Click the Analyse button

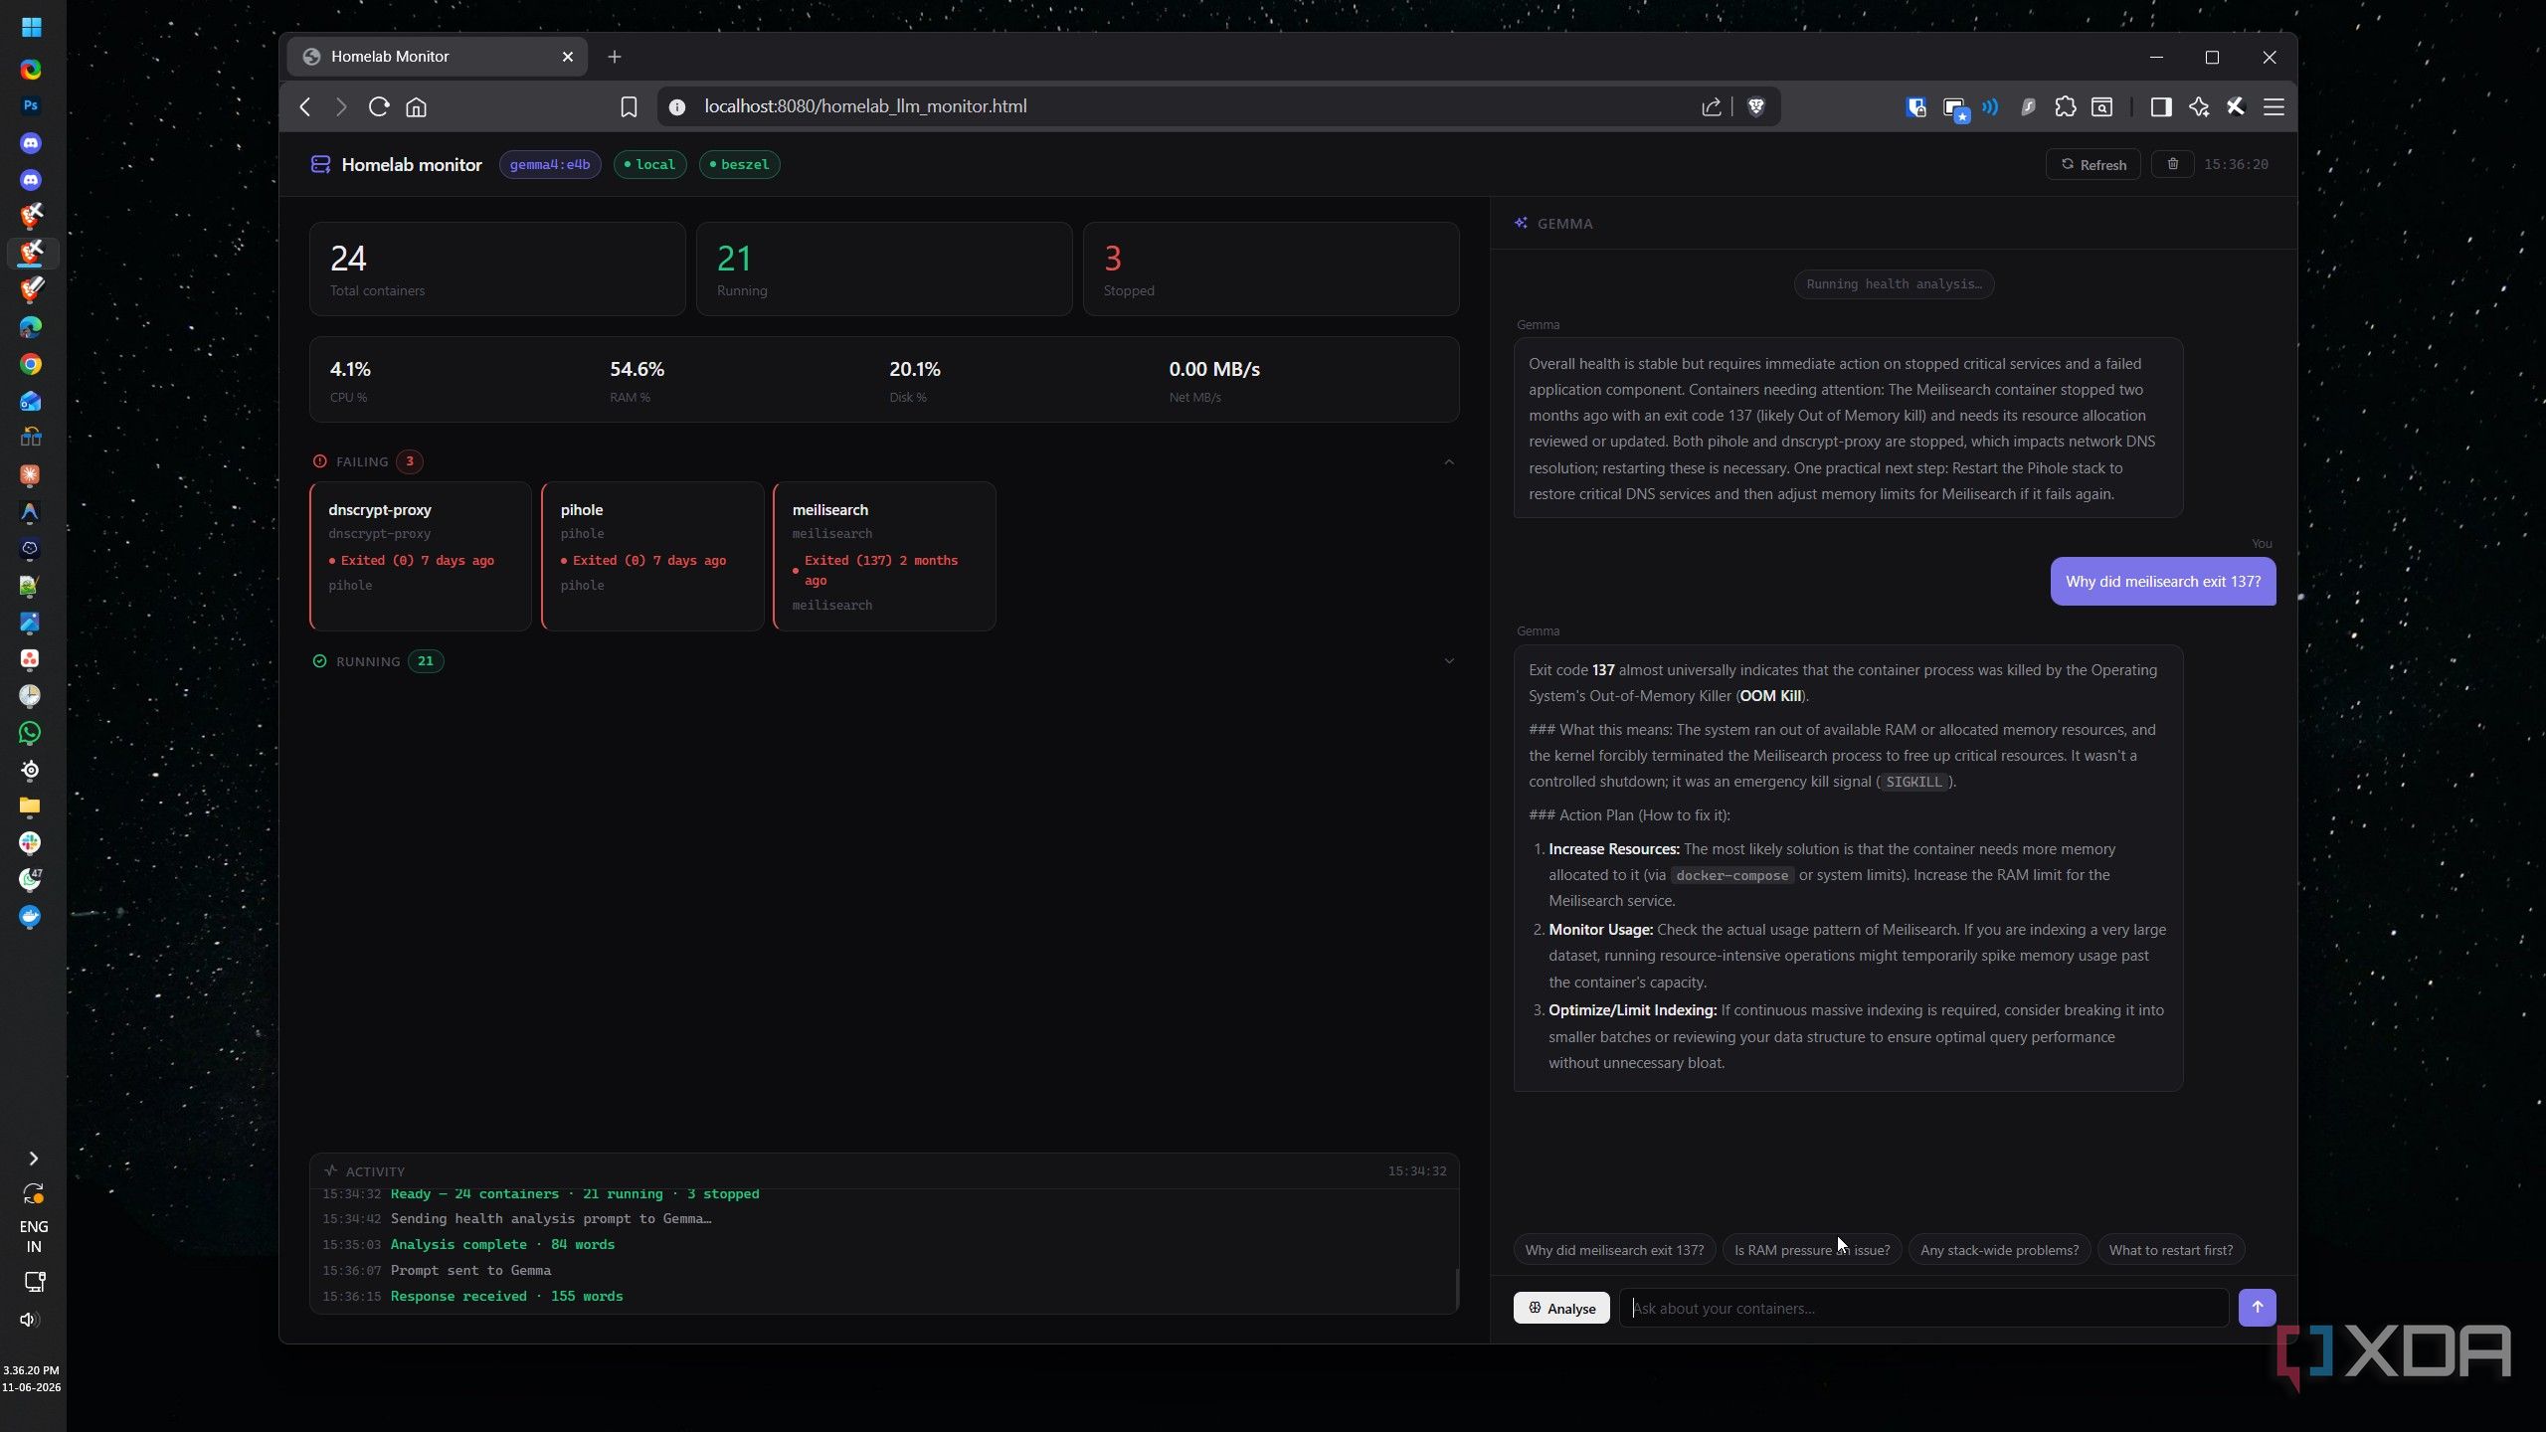[1561, 1308]
